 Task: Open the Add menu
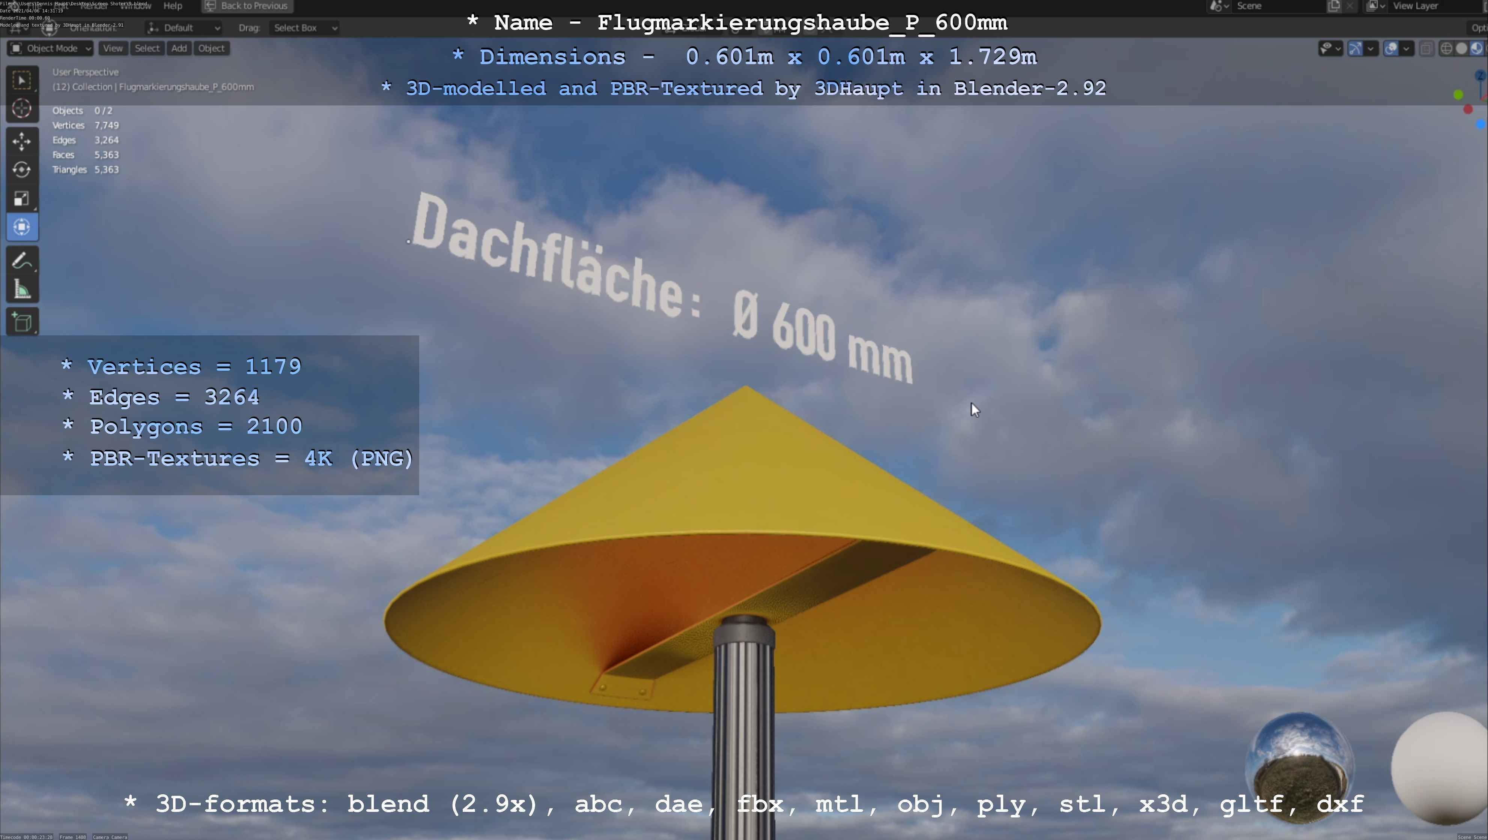click(x=179, y=48)
